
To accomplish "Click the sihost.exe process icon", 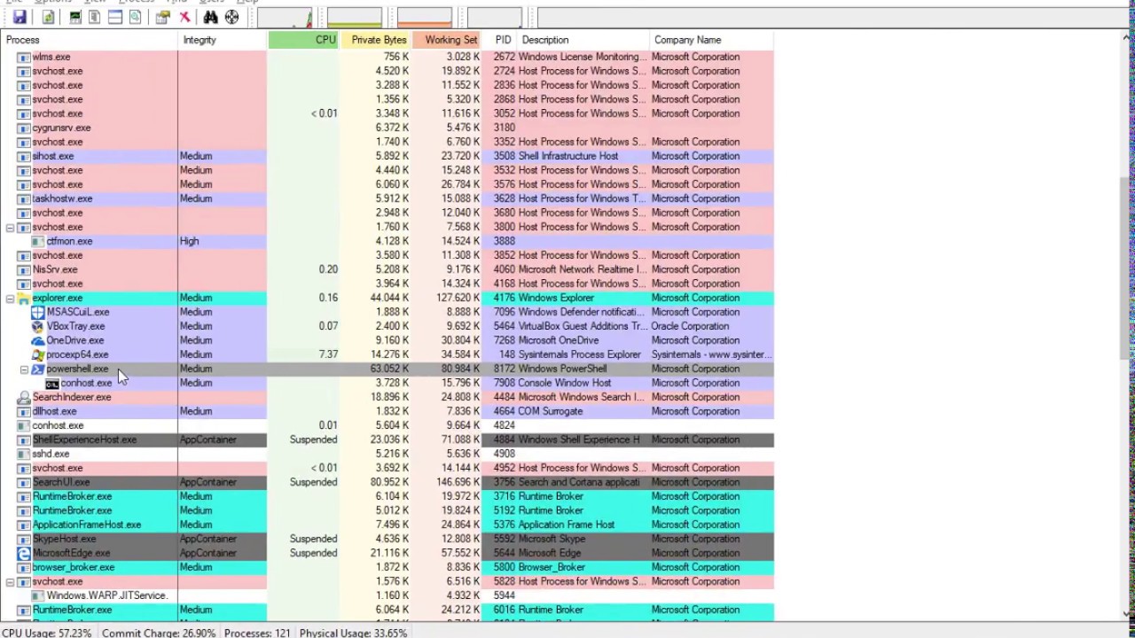I will click(24, 156).
